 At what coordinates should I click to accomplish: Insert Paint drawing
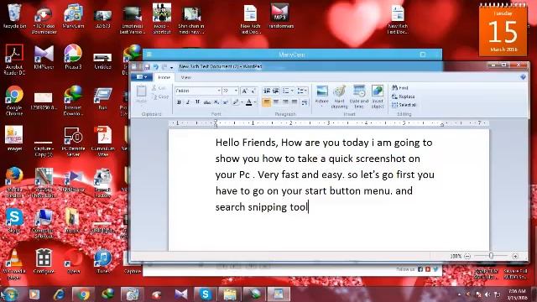coord(339,97)
